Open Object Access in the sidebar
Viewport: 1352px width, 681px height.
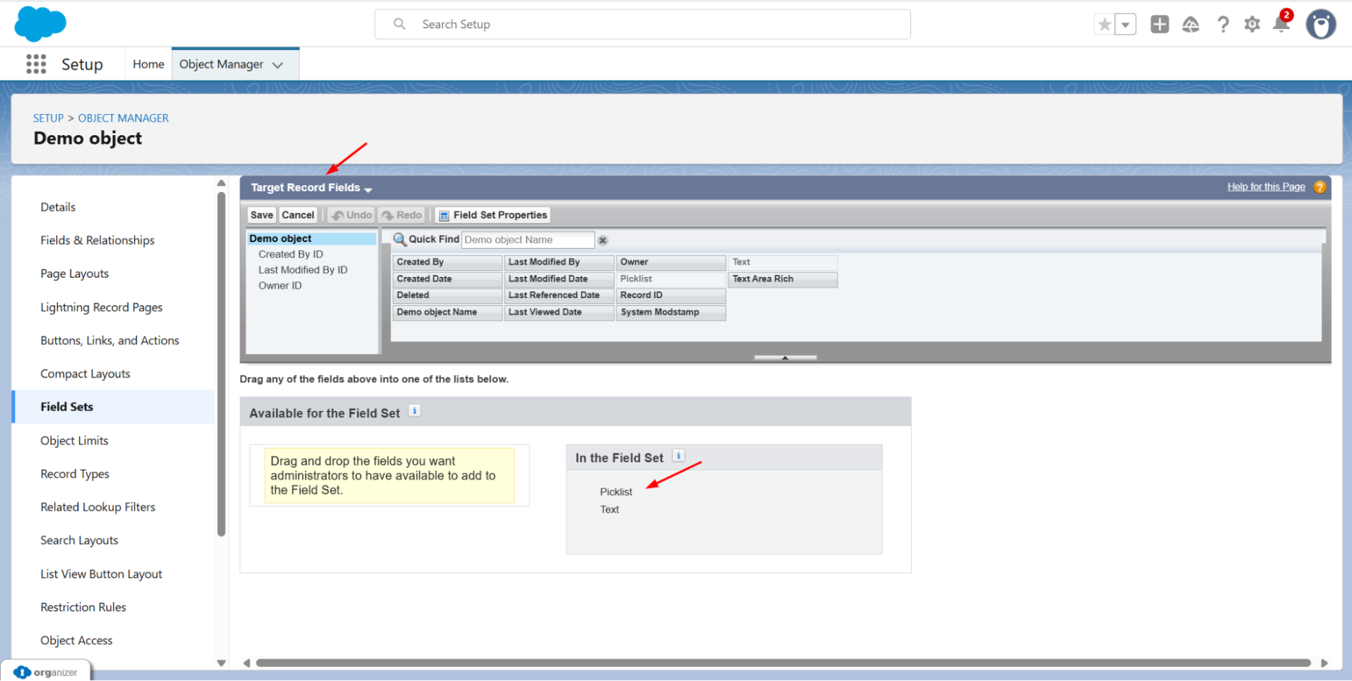(x=76, y=640)
